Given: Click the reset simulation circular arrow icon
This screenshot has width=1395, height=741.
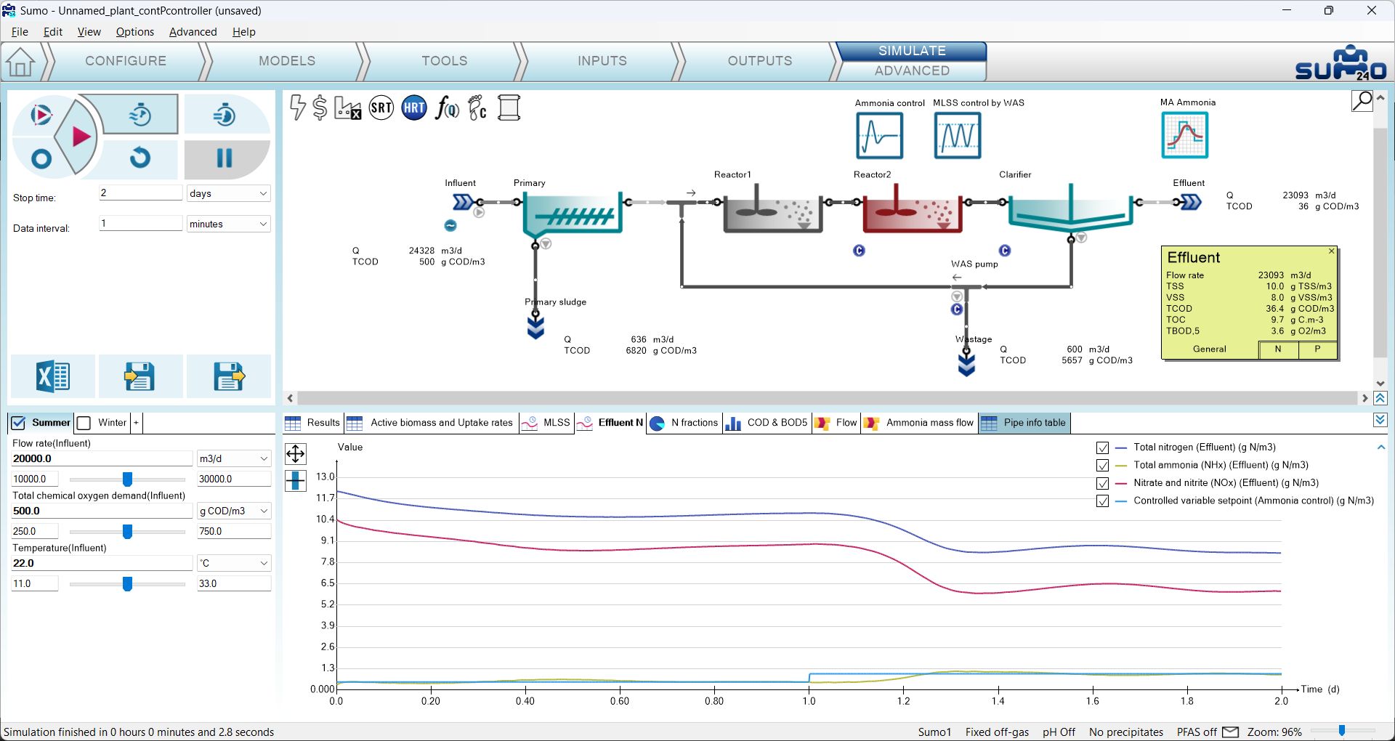Looking at the screenshot, I should point(140,158).
